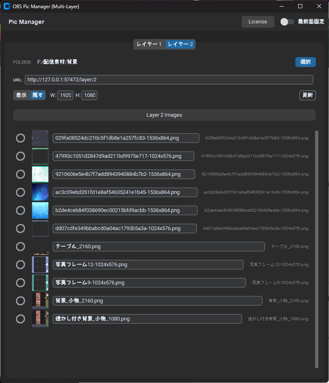Edit name field 47993c1051d2...1024x576.png

pos(123,156)
